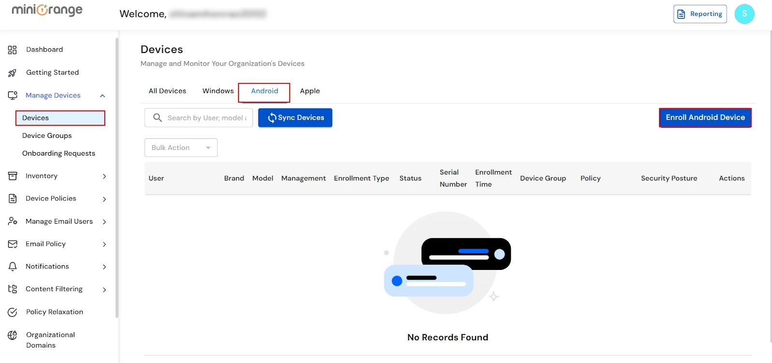Viewport: 772px width, 363px height.
Task: Collapse the Manage Devices section
Action: [x=102, y=95]
